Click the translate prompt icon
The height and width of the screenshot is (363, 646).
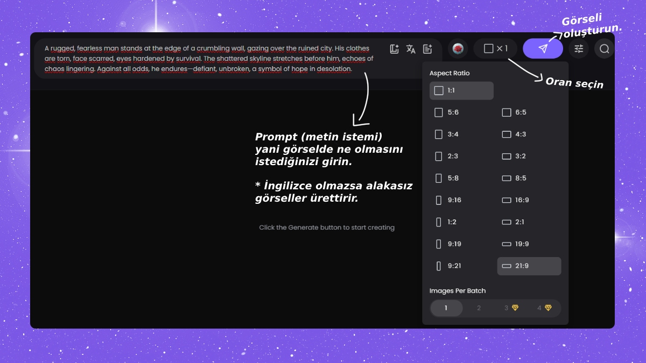[411, 49]
